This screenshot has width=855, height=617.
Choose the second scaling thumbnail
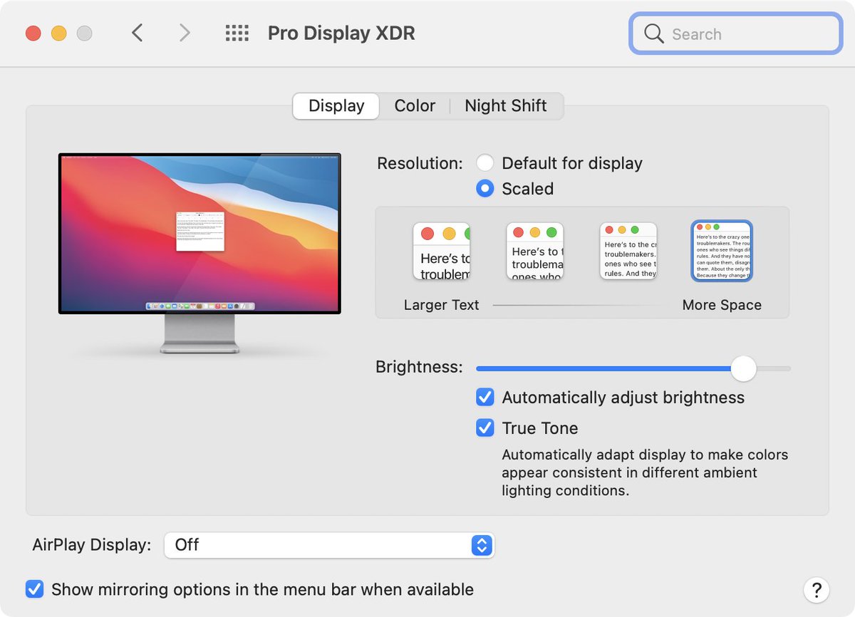(535, 251)
